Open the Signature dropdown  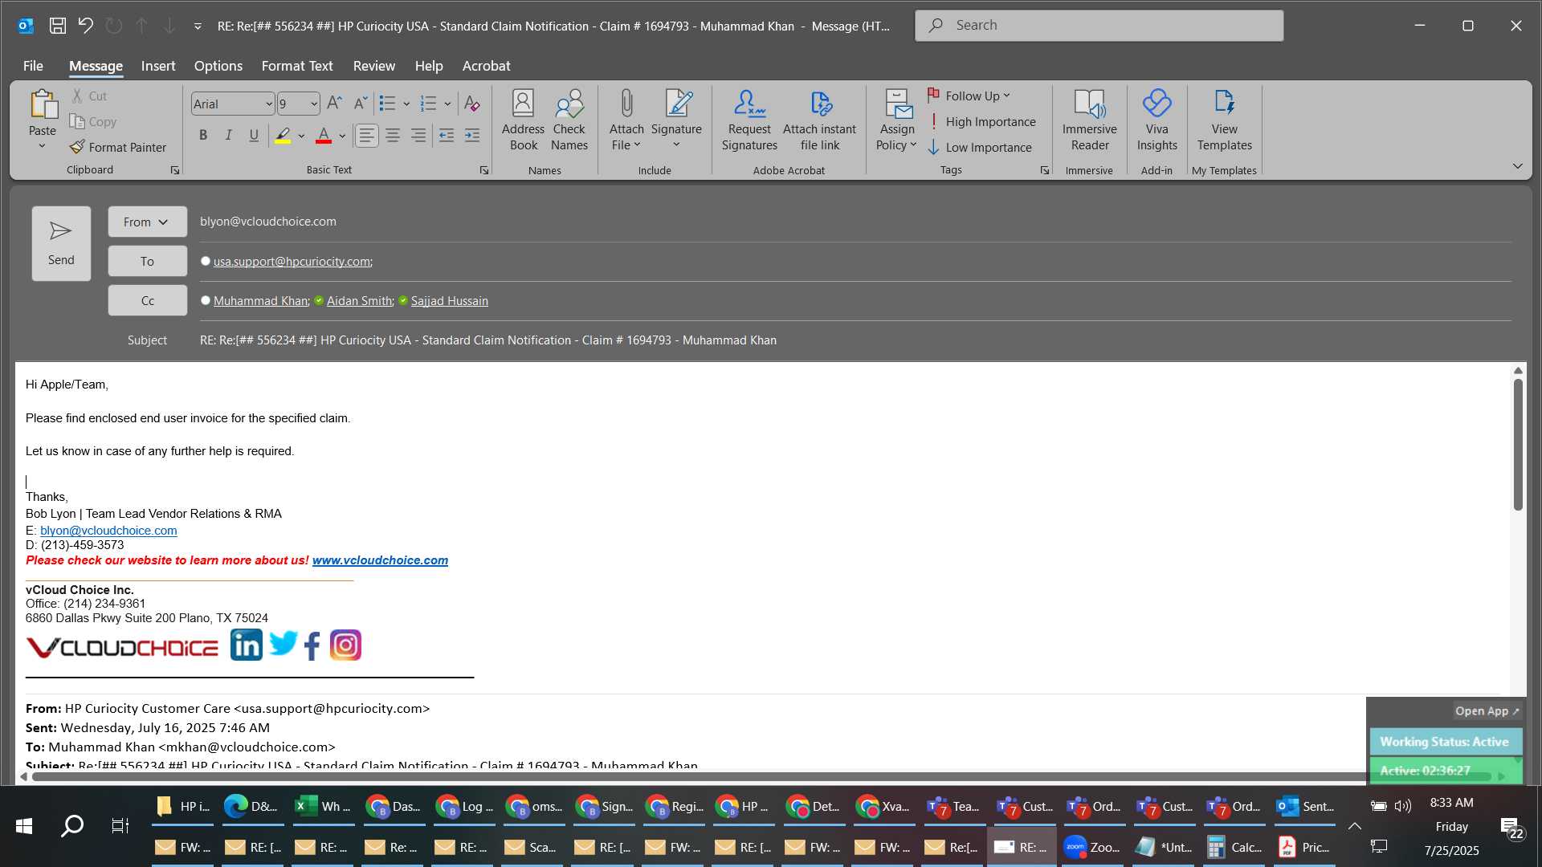click(x=676, y=136)
